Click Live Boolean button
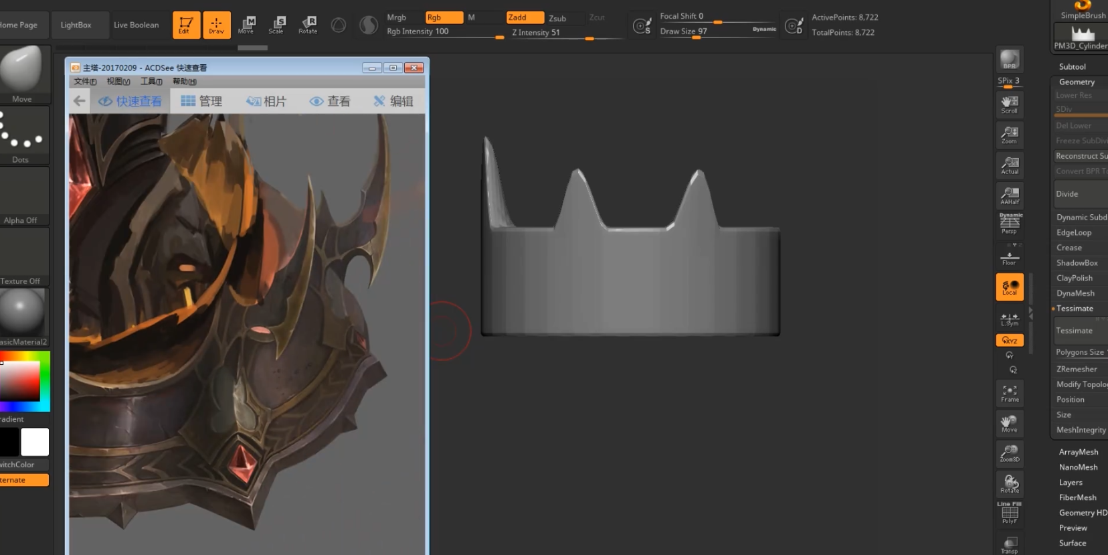The image size is (1108, 555). click(136, 25)
